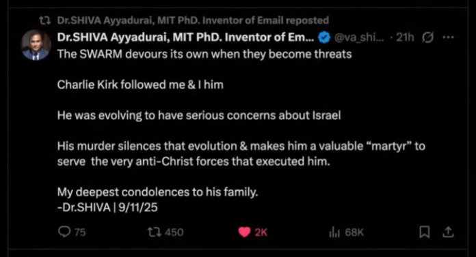
Task: Bookmark this post
Action: pyautogui.click(x=425, y=232)
